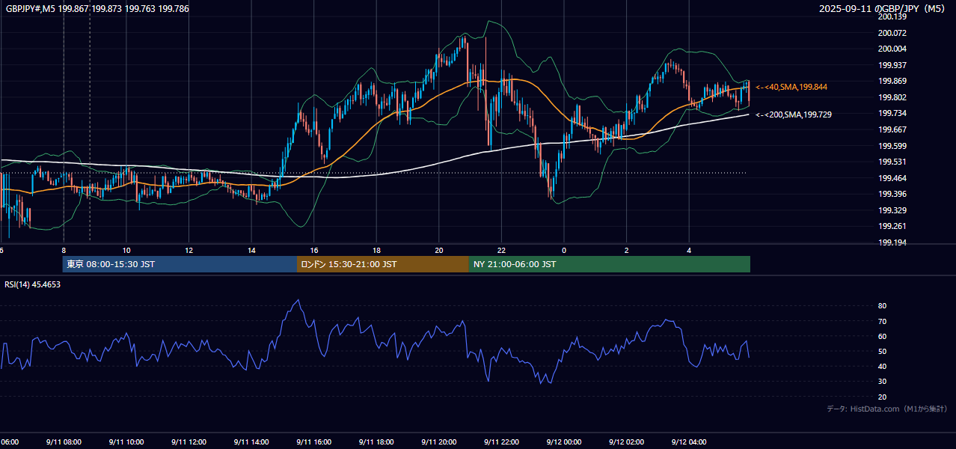Click hour marker '22' under the candlestick chart
The width and height of the screenshot is (956, 449).
click(x=501, y=251)
